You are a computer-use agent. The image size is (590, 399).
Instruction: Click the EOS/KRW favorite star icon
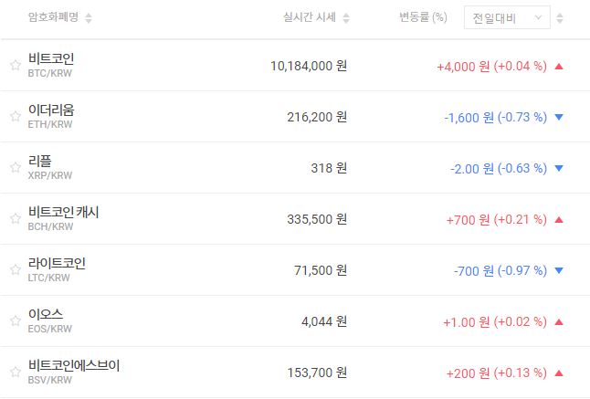pos(15,321)
